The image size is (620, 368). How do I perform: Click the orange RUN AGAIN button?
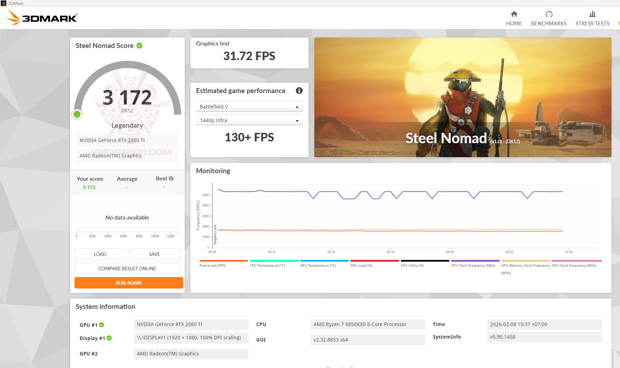pos(129,283)
